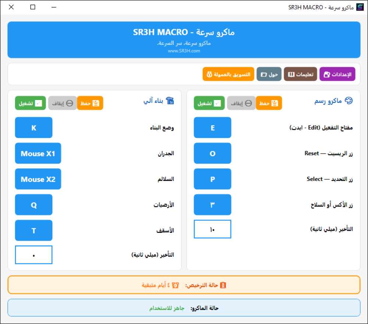Screen dimensions: 368x324
Task: Change the Mouse X1 binding for الجدران
Action: click(x=38, y=153)
